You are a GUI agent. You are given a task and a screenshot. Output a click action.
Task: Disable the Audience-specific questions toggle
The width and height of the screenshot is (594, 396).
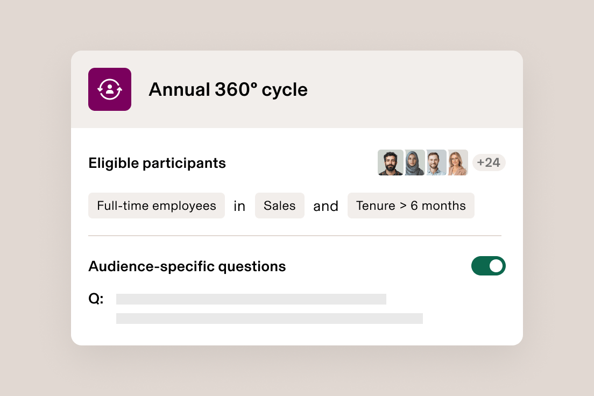pyautogui.click(x=489, y=266)
